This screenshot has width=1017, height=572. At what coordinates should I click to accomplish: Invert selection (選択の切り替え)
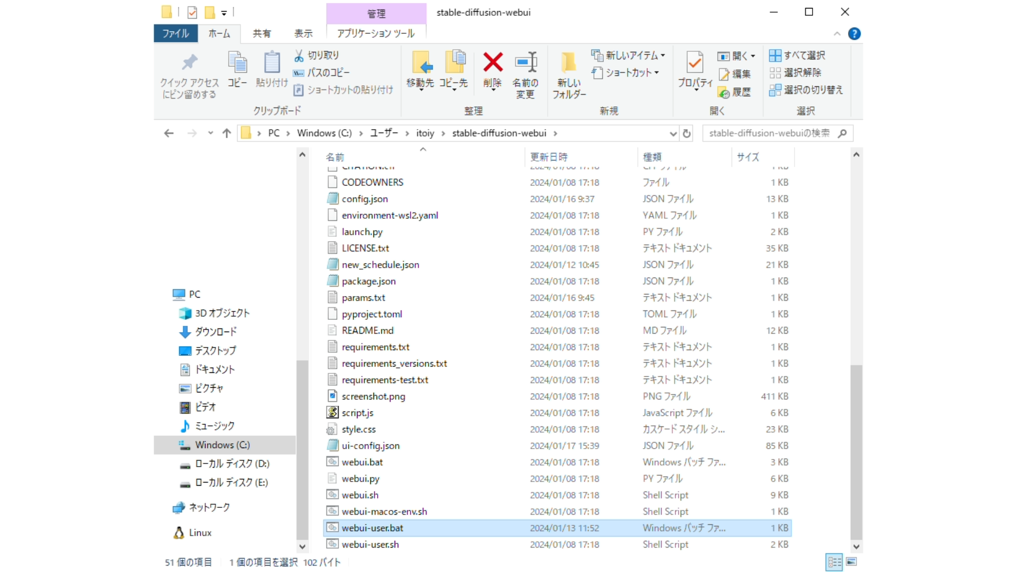pyautogui.click(x=806, y=90)
